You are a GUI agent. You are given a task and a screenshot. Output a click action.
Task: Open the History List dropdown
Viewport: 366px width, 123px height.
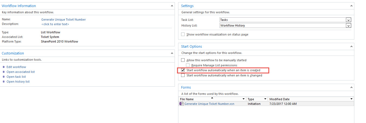(349, 25)
